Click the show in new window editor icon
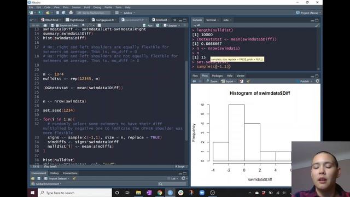 coord(45,26)
